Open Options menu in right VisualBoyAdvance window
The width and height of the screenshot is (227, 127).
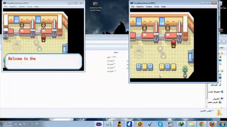tap(140, 7)
